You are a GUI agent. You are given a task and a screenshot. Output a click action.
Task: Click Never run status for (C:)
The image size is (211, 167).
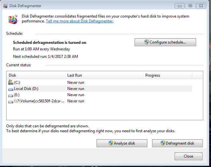tap(76, 83)
